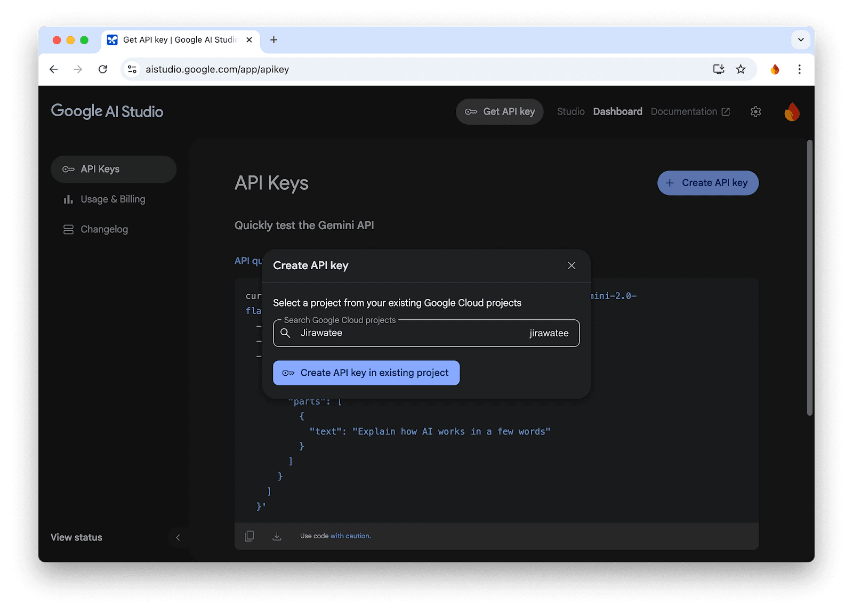The height and width of the screenshot is (613, 853).
Task: Click the Search Google Cloud projects field
Action: (x=426, y=333)
